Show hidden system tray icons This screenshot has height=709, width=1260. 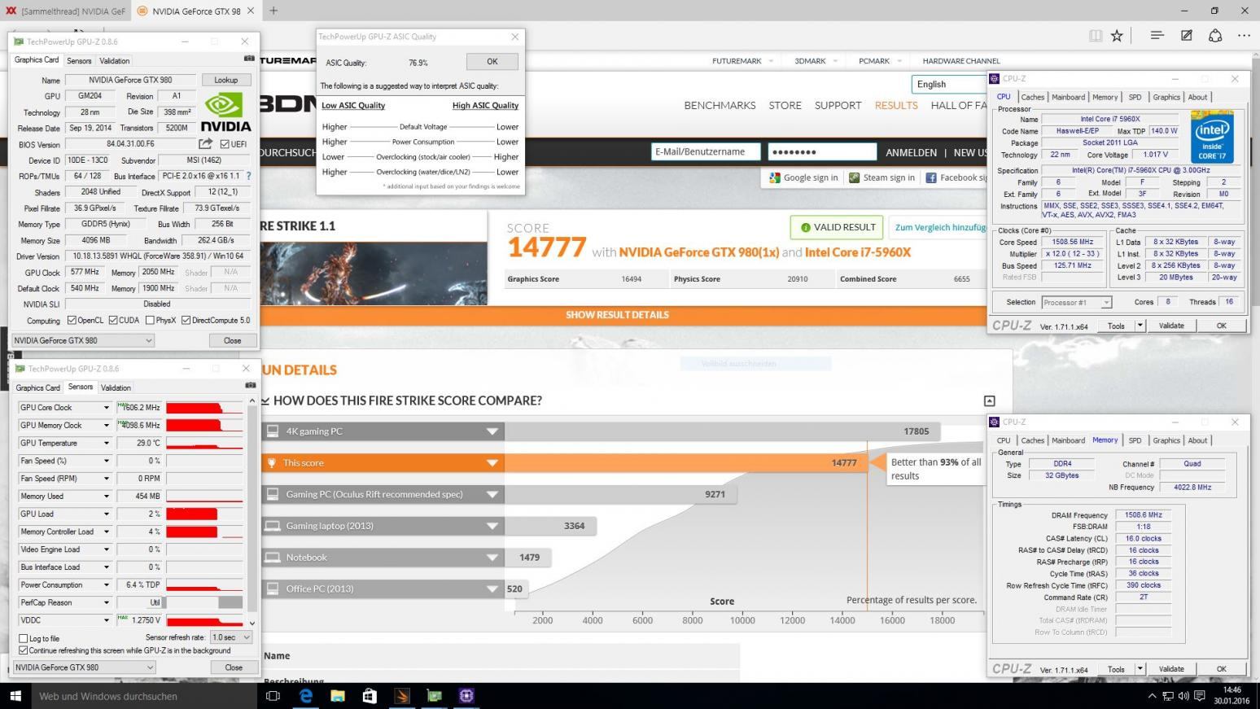point(1152,696)
